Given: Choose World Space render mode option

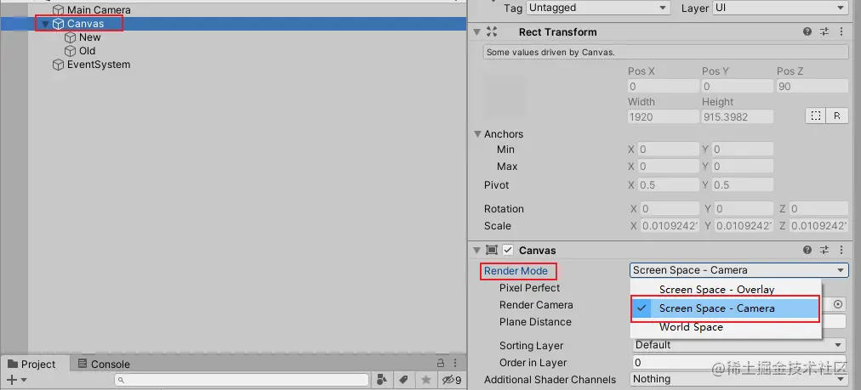Looking at the screenshot, I should pos(725,327).
